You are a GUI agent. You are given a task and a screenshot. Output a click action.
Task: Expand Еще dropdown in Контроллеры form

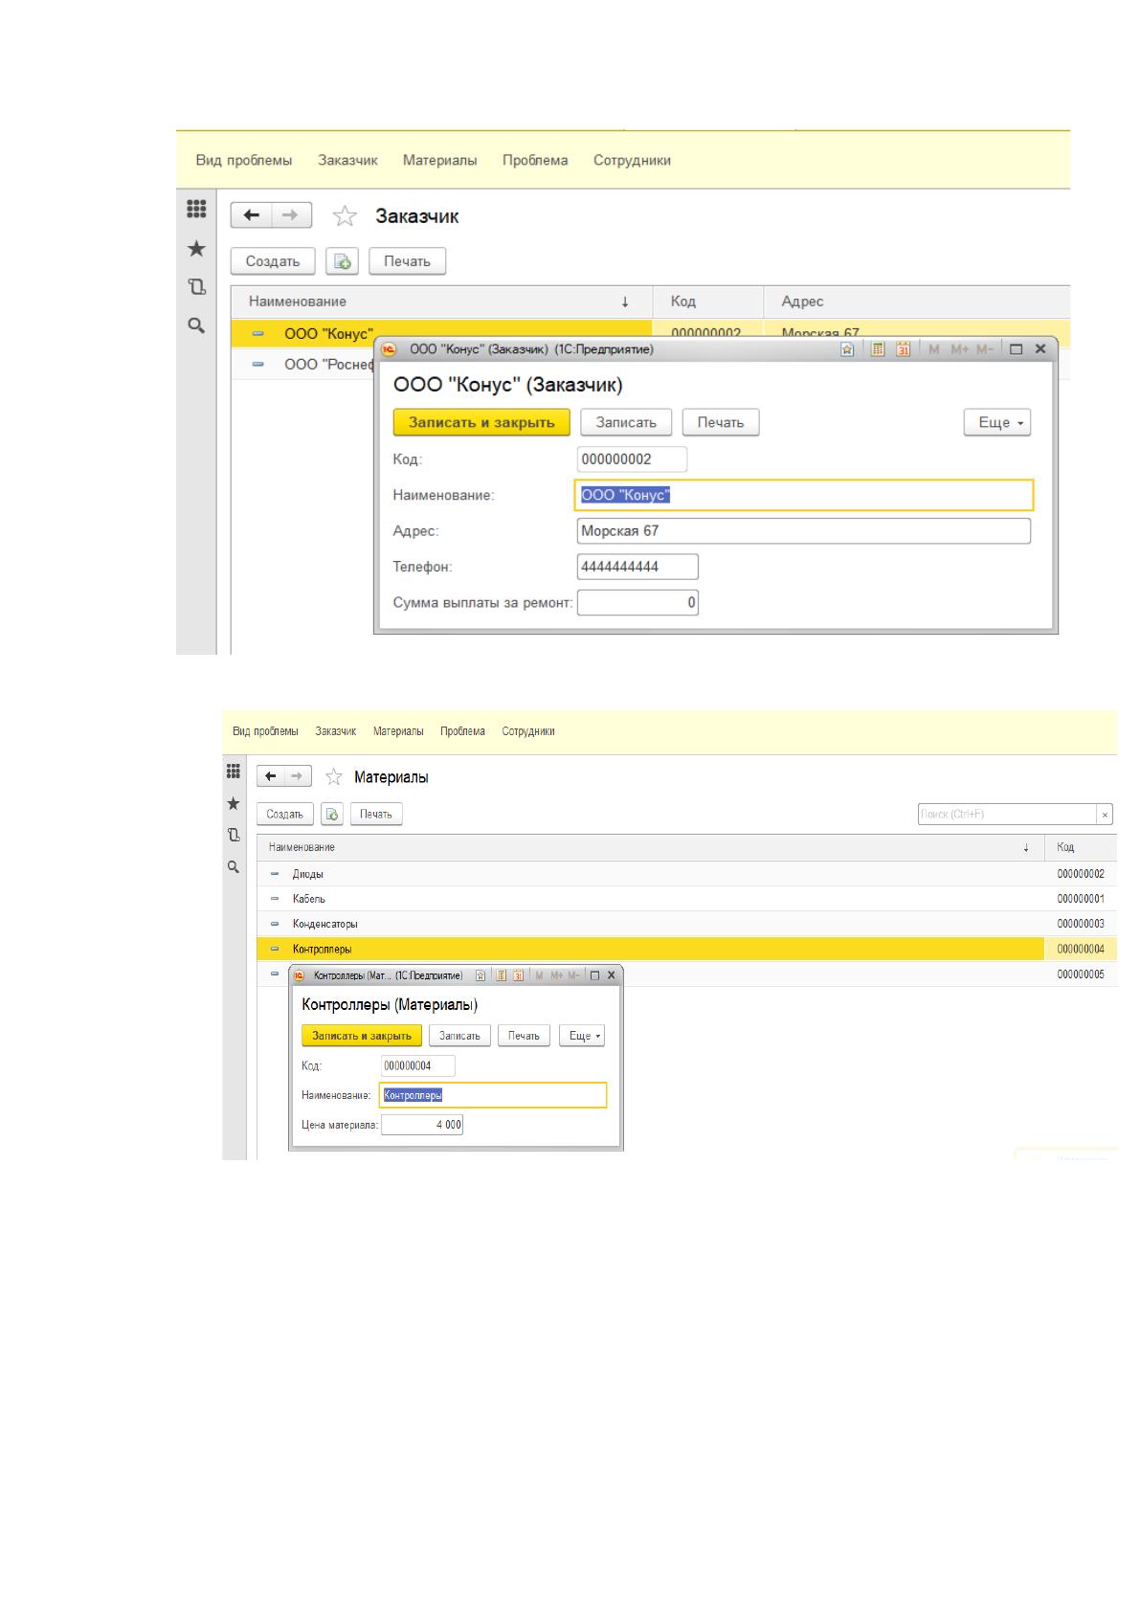click(582, 1036)
